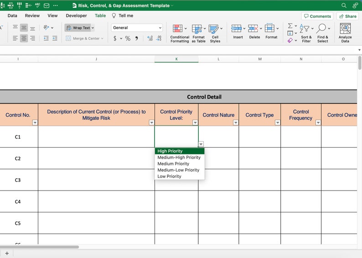The height and width of the screenshot is (258, 362).
Task: Align text left
Action: coord(15,38)
